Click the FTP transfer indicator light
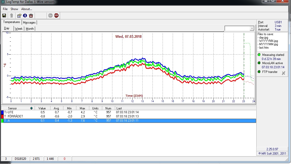The image size is (291, 165). pos(259,72)
